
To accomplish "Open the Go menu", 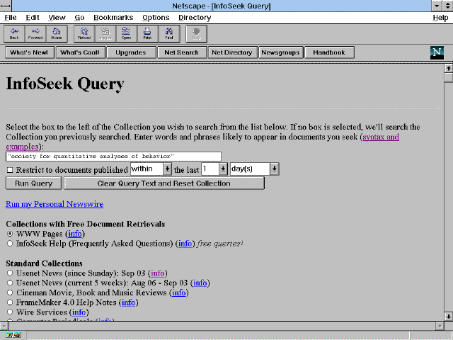I will click(x=79, y=18).
